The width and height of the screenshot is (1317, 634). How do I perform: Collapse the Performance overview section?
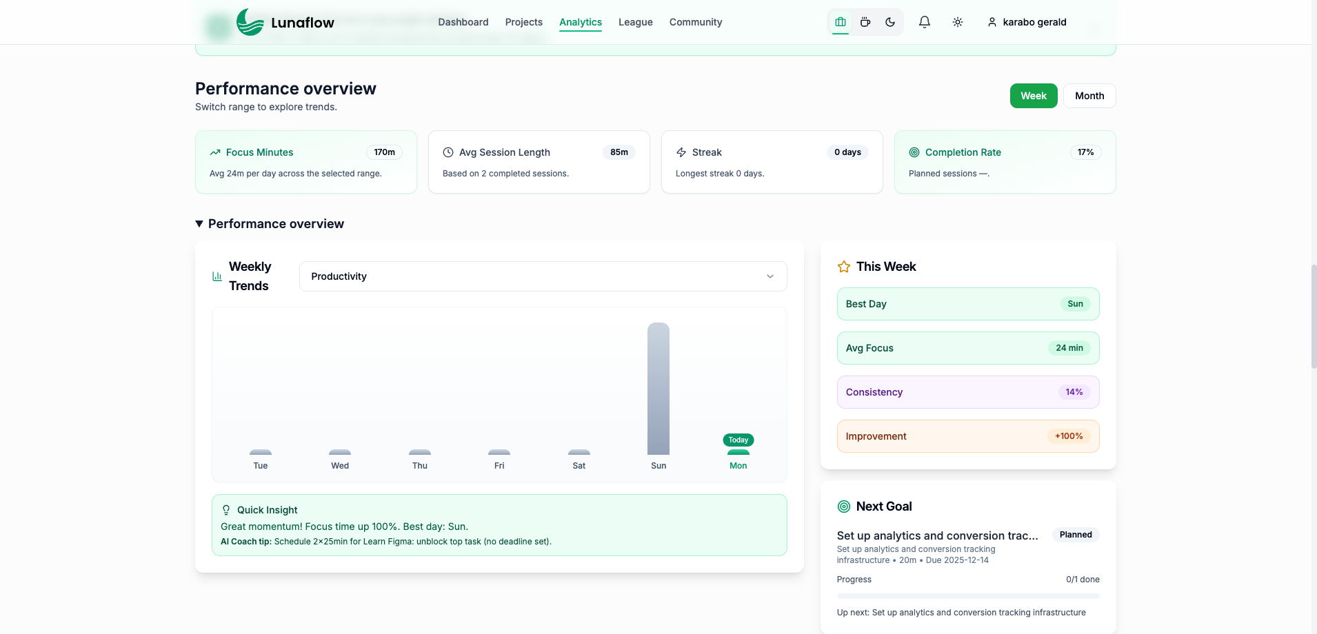point(199,223)
